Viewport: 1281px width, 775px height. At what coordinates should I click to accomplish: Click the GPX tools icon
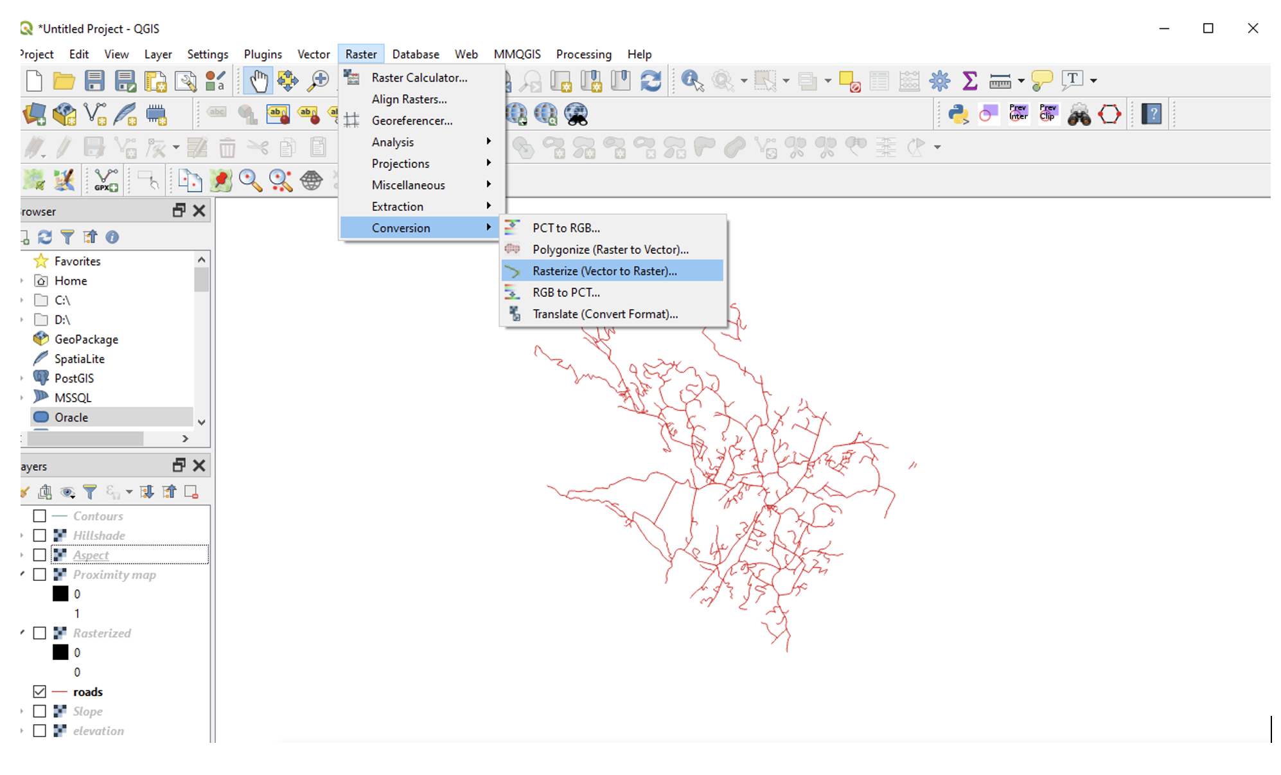106,181
